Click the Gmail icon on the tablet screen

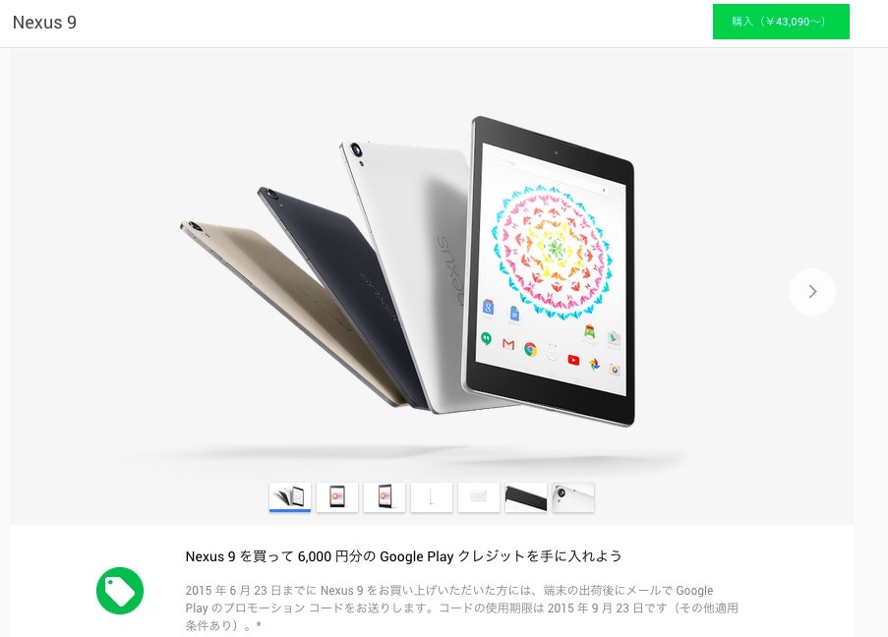(508, 344)
